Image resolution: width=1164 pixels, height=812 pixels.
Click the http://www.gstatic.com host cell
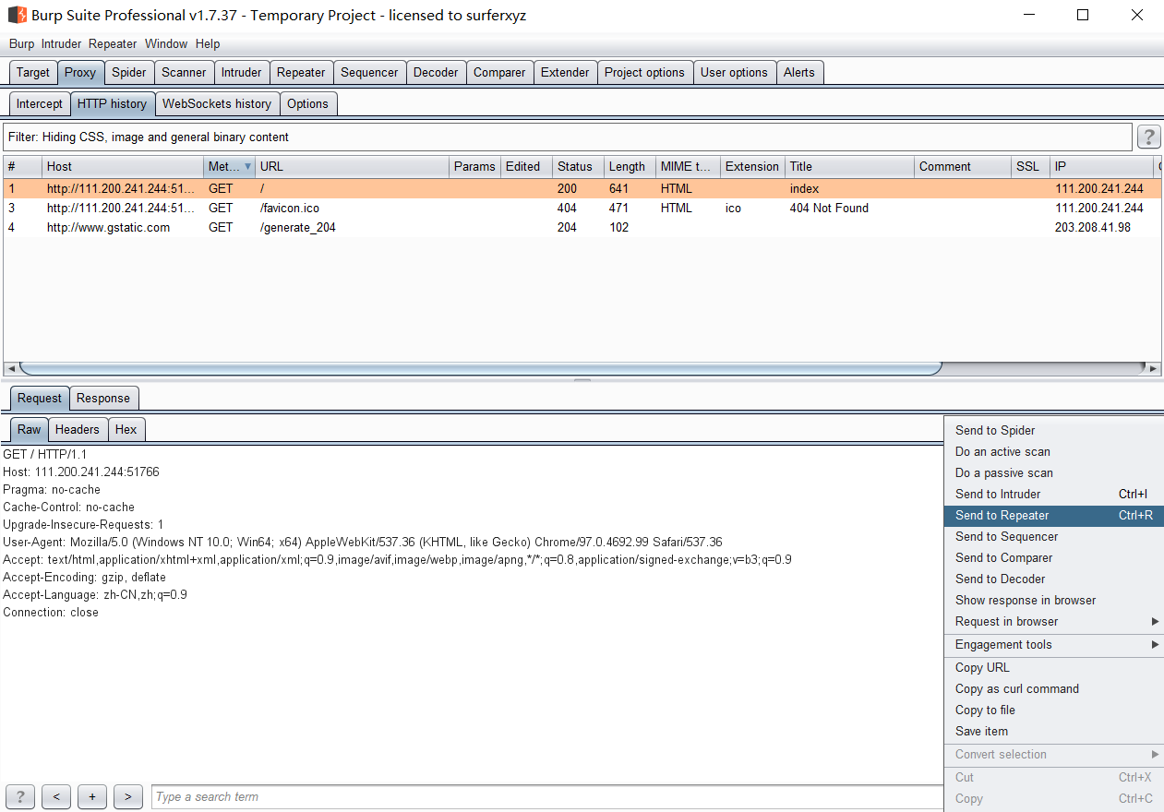[x=108, y=228]
